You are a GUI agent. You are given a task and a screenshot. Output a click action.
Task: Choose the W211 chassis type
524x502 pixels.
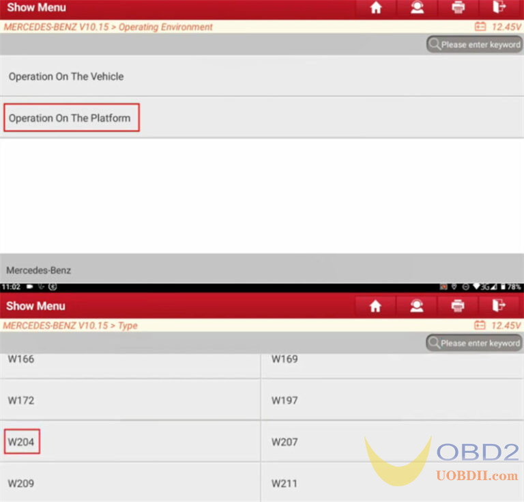285,484
